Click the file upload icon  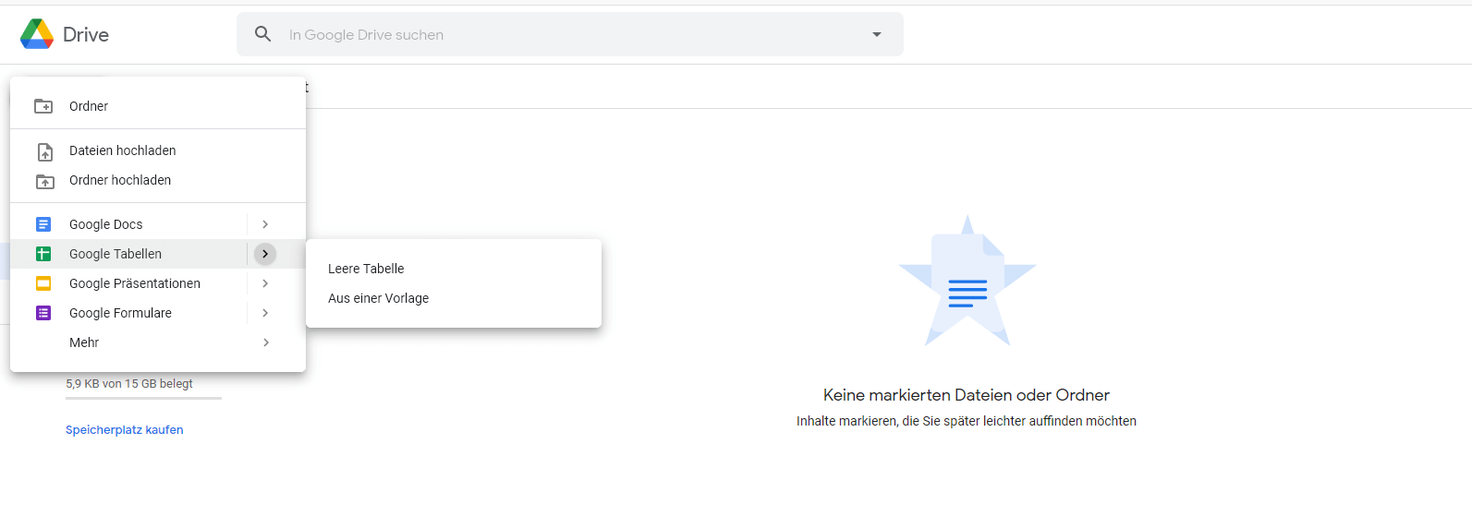44,151
